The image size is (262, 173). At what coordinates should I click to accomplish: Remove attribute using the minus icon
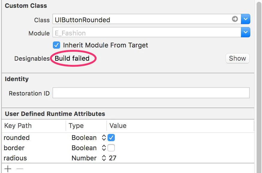tap(20, 169)
